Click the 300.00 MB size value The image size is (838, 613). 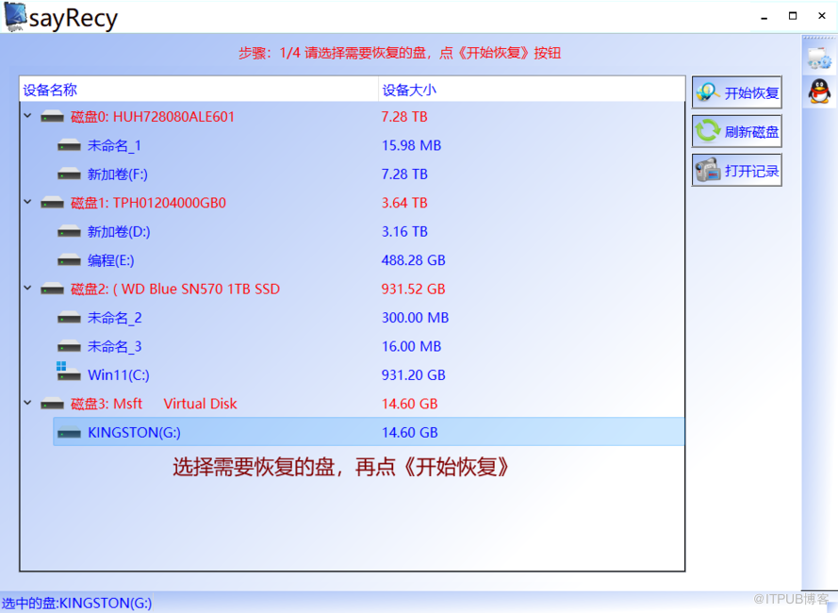point(415,318)
